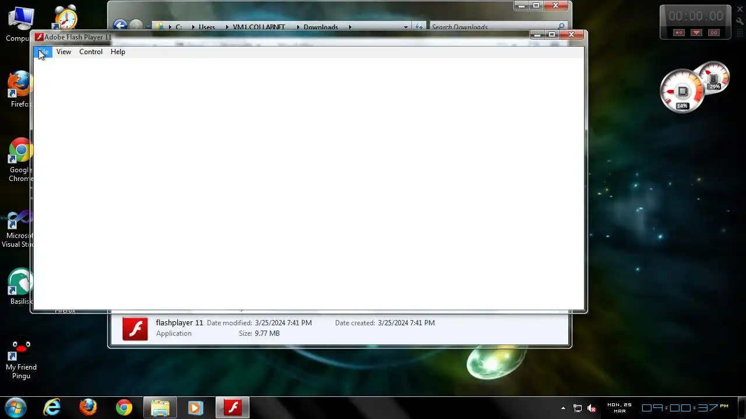Expand the Explorer address bar history dropdown
The image size is (746, 419).
pyautogui.click(x=406, y=27)
